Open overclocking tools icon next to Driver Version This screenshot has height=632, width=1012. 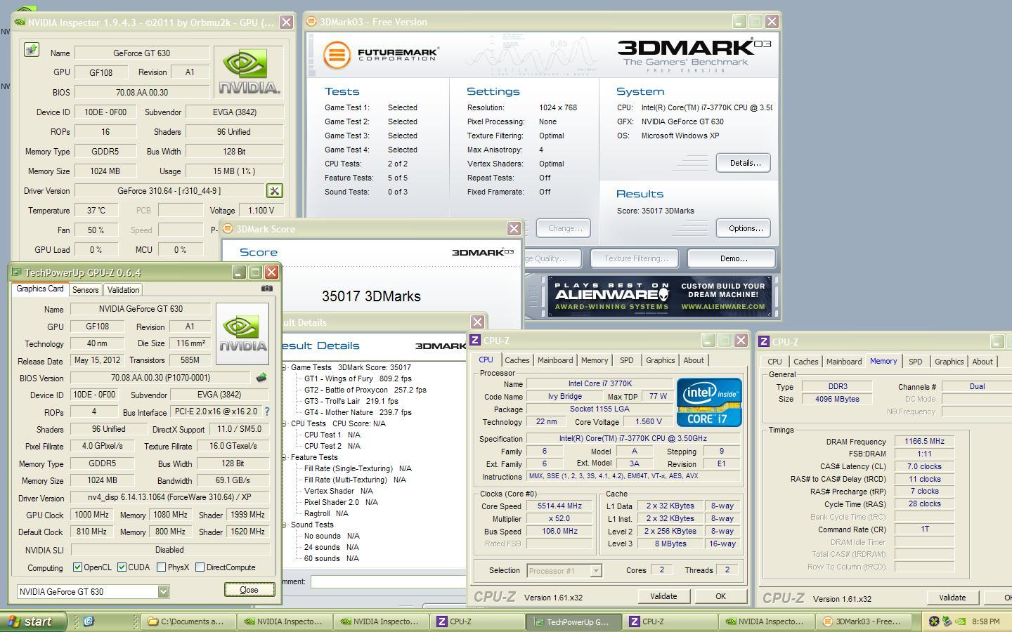click(x=274, y=190)
